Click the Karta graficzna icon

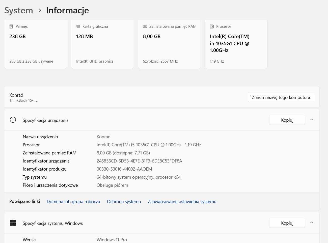tap(78, 26)
